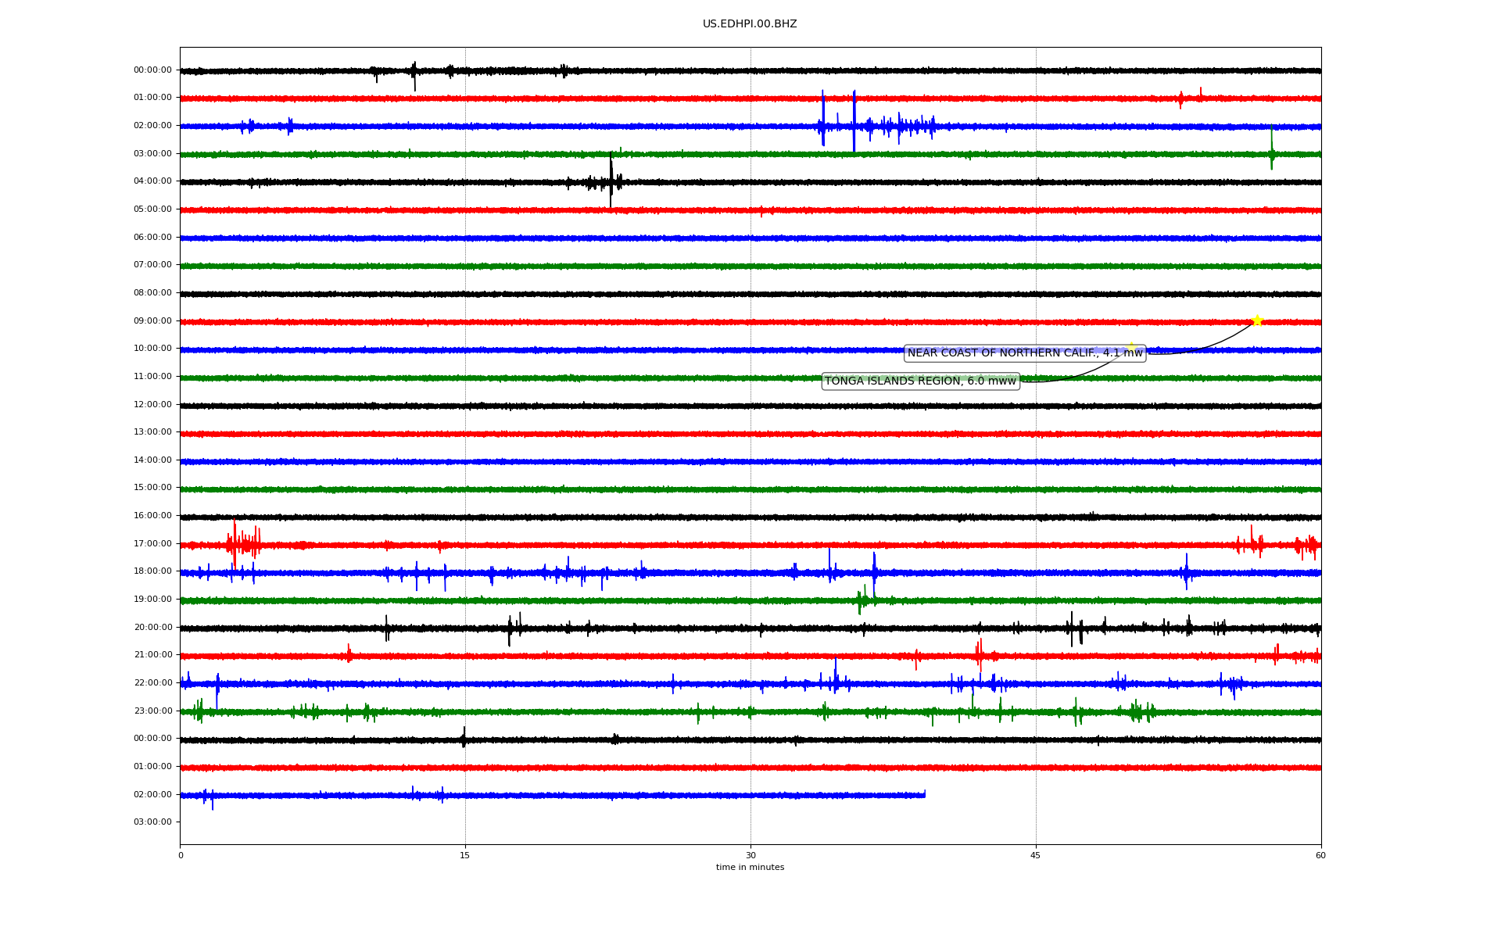Select the 02:00:00 label of the truncated blue trace

pos(152,795)
